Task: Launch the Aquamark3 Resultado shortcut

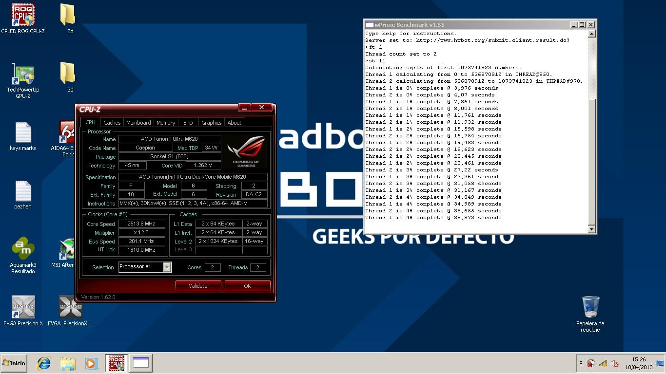Action: [x=23, y=256]
